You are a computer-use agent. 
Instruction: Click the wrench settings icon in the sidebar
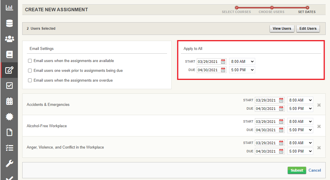pyautogui.click(x=9, y=163)
